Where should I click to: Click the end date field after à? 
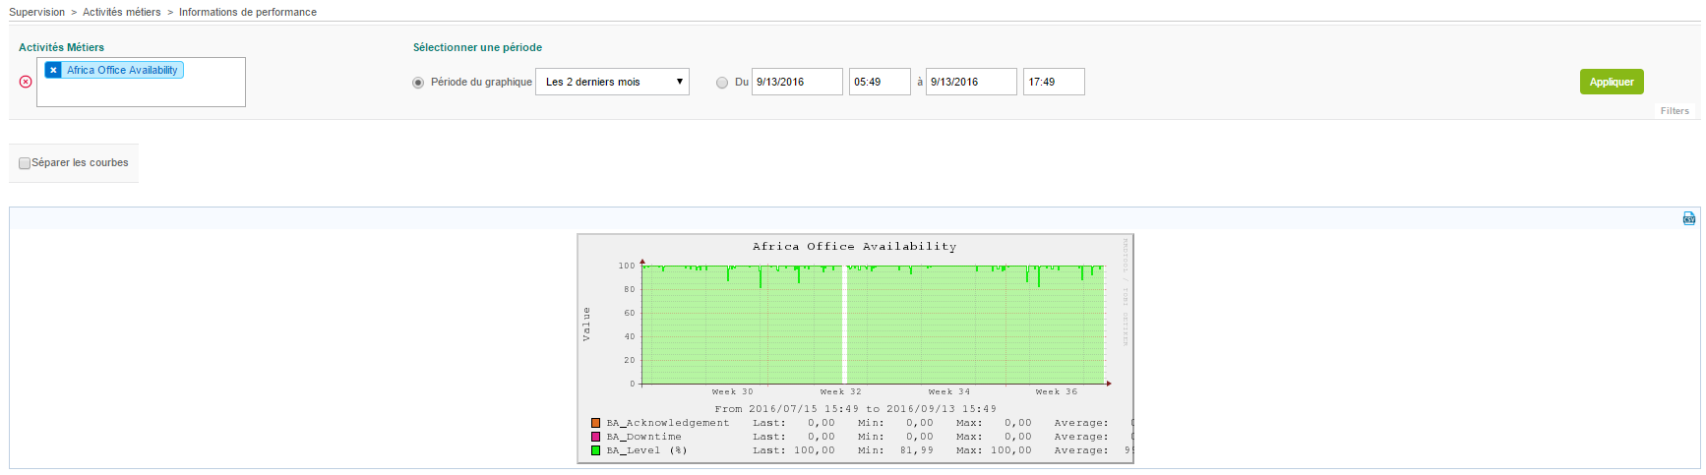971,82
